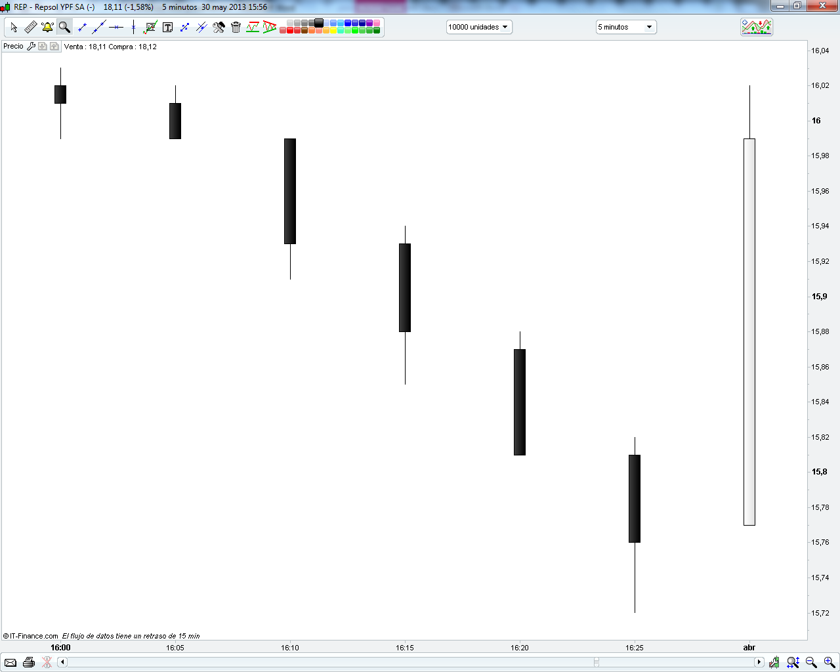The image size is (840, 672).
Task: Open the hammer and wrench settings tool
Action: [219, 27]
